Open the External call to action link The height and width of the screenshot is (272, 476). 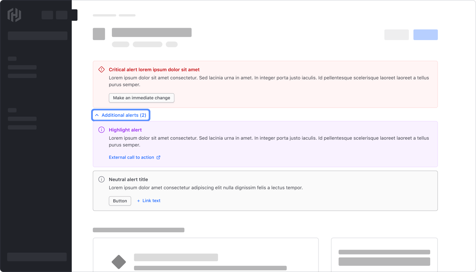(131, 157)
